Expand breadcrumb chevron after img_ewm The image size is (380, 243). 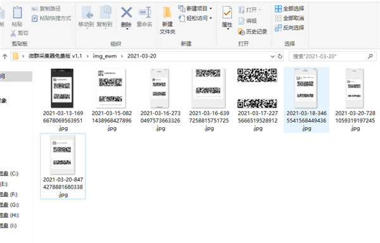[122, 56]
